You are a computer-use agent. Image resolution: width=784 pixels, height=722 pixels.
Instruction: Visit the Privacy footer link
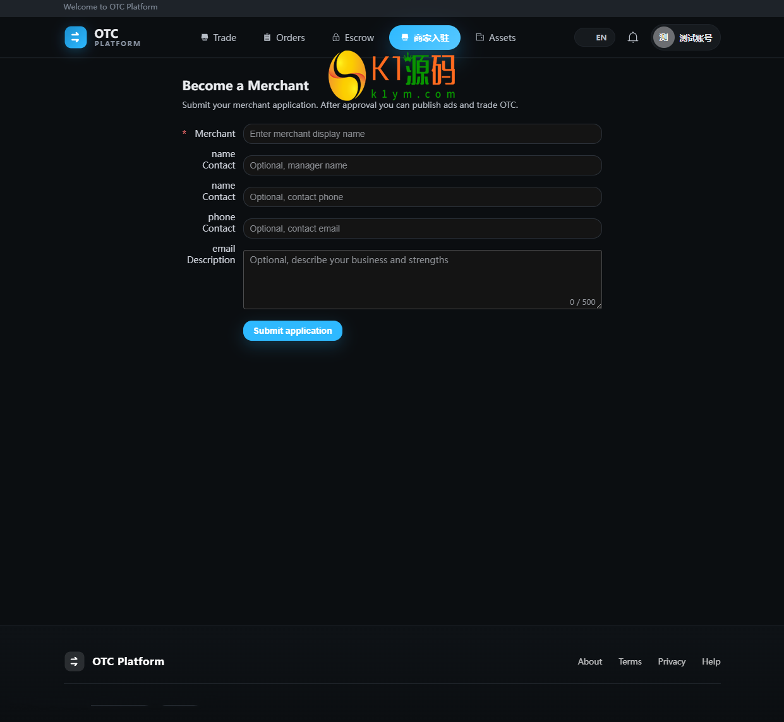pyautogui.click(x=672, y=661)
